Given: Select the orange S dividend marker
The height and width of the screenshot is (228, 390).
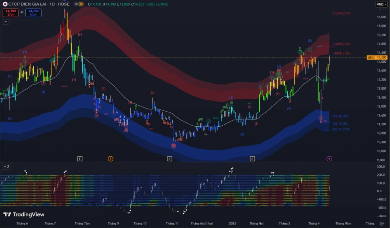Looking at the screenshot, I should click(x=110, y=159).
